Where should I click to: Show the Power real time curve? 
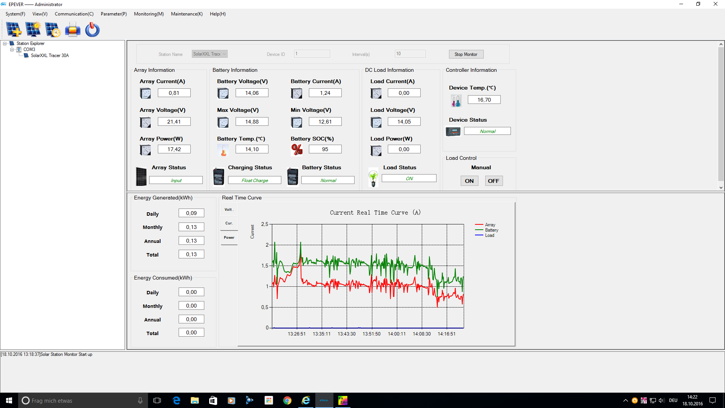(229, 238)
